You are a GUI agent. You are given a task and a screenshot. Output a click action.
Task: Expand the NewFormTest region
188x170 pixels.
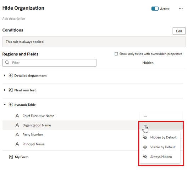coord(5,90)
